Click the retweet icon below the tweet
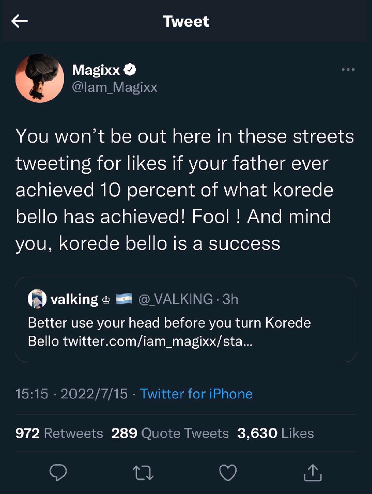 pyautogui.click(x=143, y=472)
